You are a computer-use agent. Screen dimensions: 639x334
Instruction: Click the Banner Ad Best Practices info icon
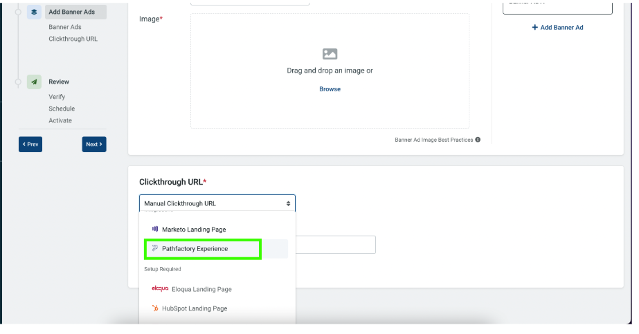(x=478, y=140)
